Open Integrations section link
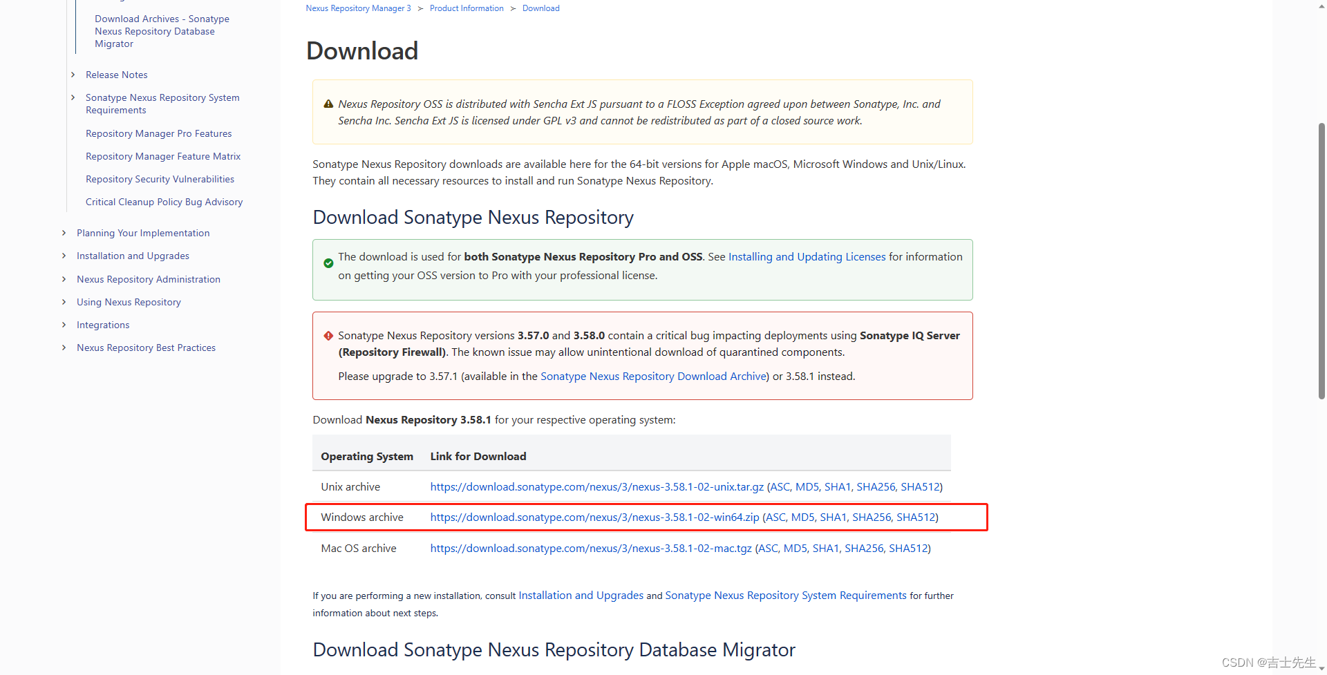This screenshot has height=675, width=1327. coord(103,325)
